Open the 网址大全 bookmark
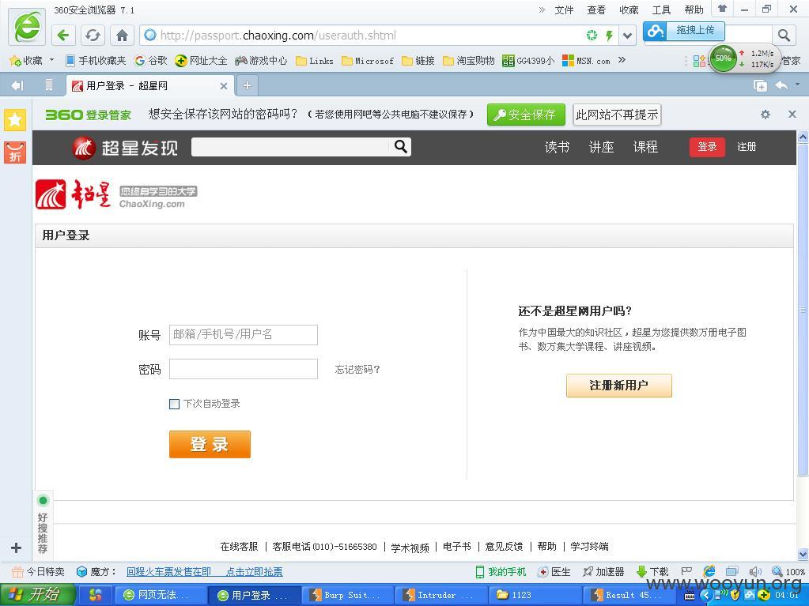 click(x=201, y=61)
